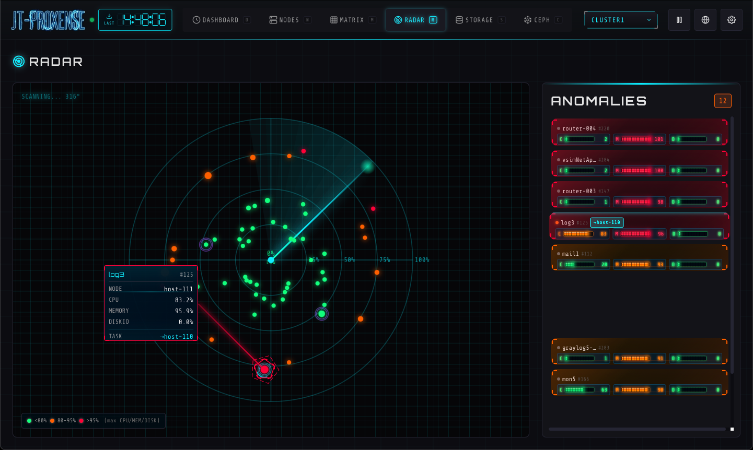Click the sweep beam tip glowing node

pos(367,166)
